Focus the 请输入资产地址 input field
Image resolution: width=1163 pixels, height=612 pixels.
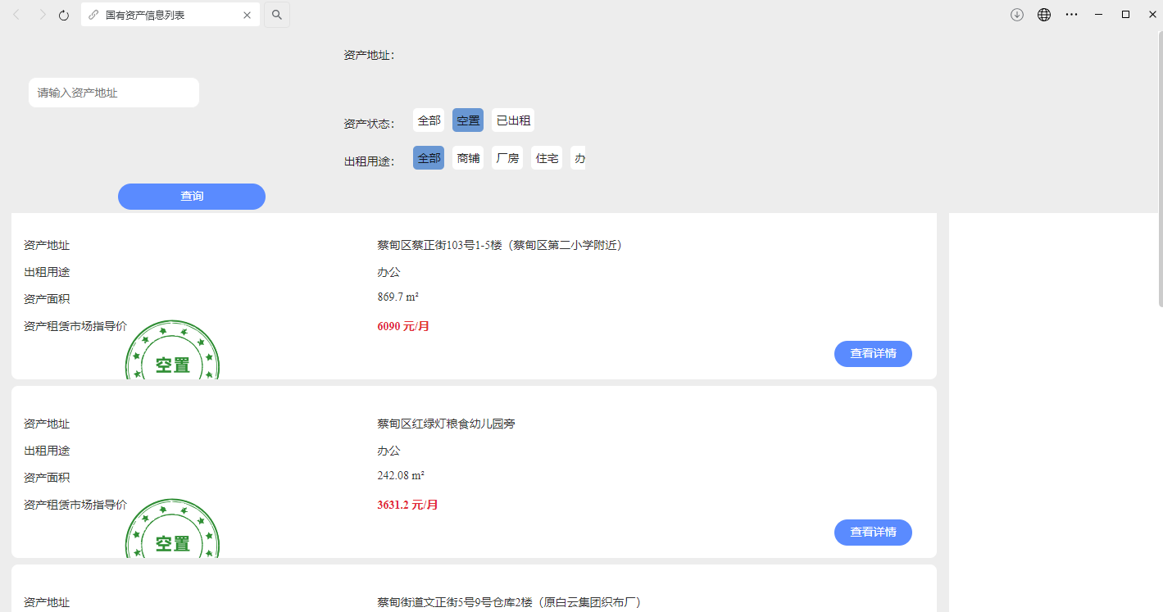point(114,93)
